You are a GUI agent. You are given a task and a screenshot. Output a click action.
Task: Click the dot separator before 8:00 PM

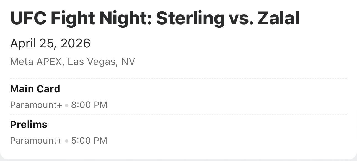(67, 105)
